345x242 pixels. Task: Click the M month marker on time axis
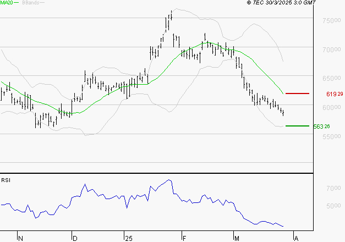coord(237,239)
